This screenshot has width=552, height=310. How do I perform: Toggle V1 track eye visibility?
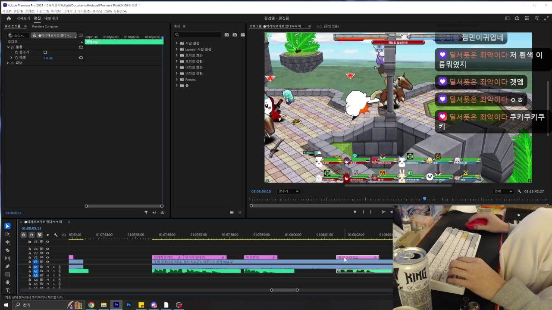tap(47, 262)
